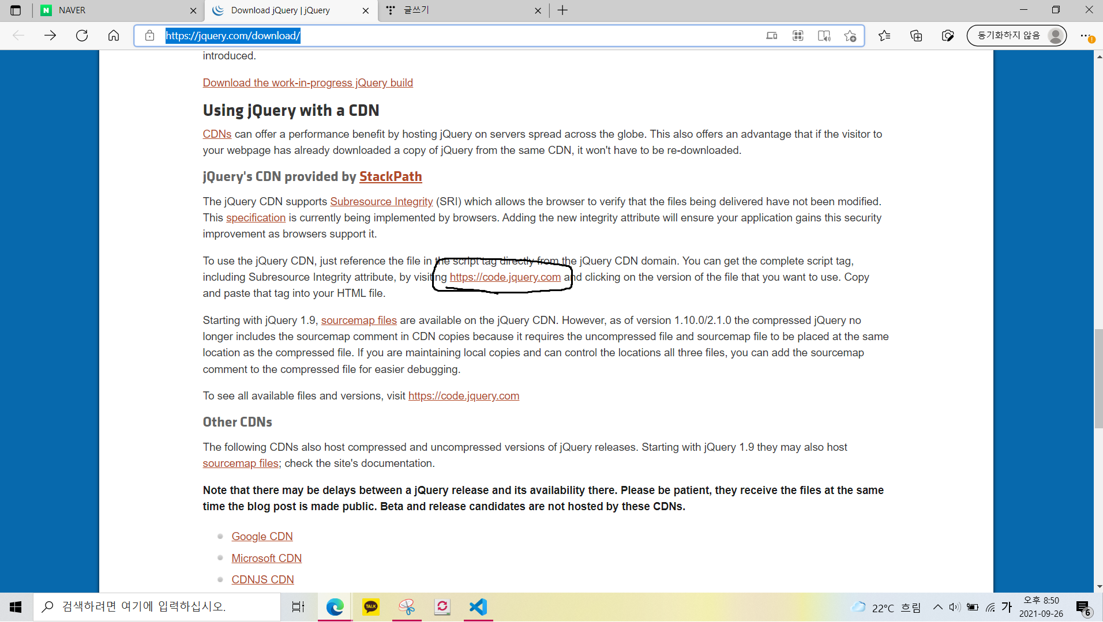Click the Windows taskbar search box
1103x622 pixels.
pyautogui.click(x=157, y=607)
